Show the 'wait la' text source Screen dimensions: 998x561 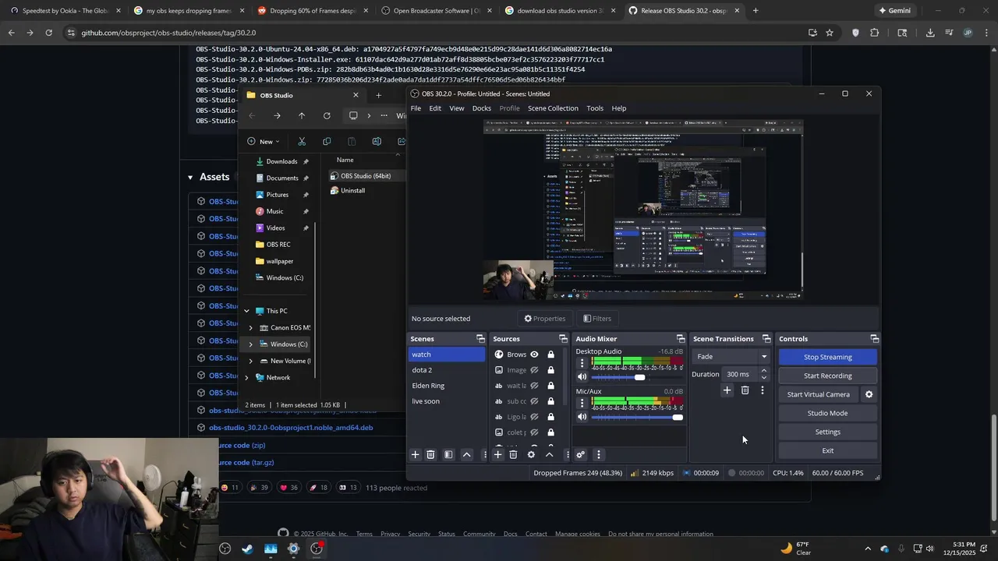(534, 386)
